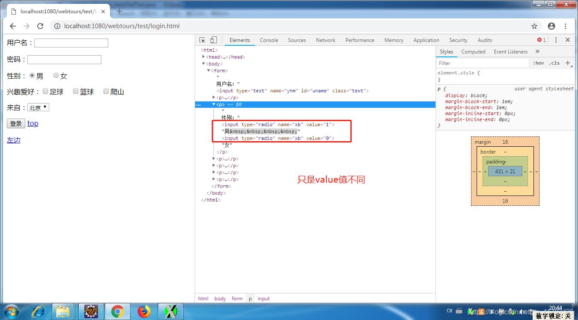
Task: Switch to the Console tab
Action: [269, 40]
